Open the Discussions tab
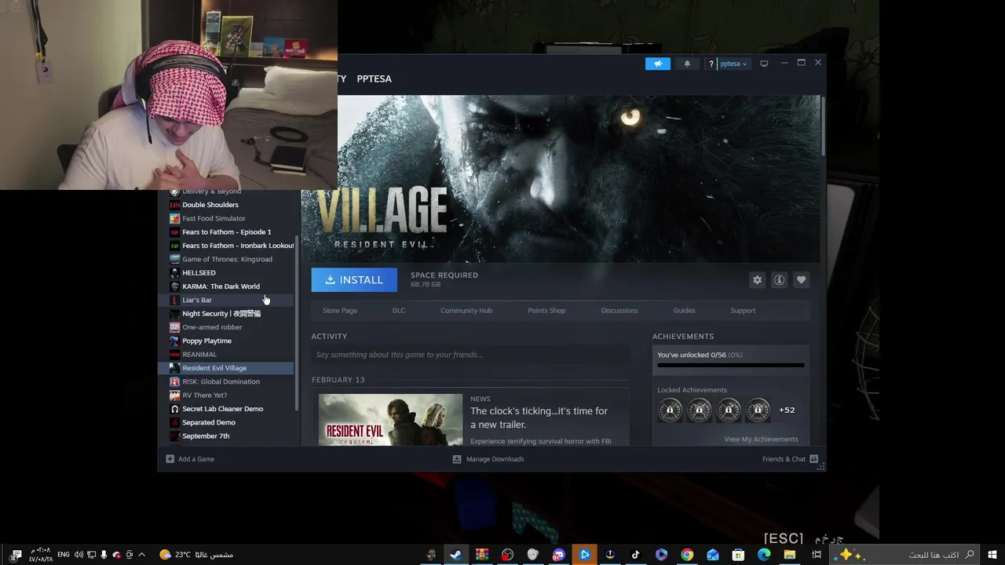The height and width of the screenshot is (565, 1005). pos(619,311)
